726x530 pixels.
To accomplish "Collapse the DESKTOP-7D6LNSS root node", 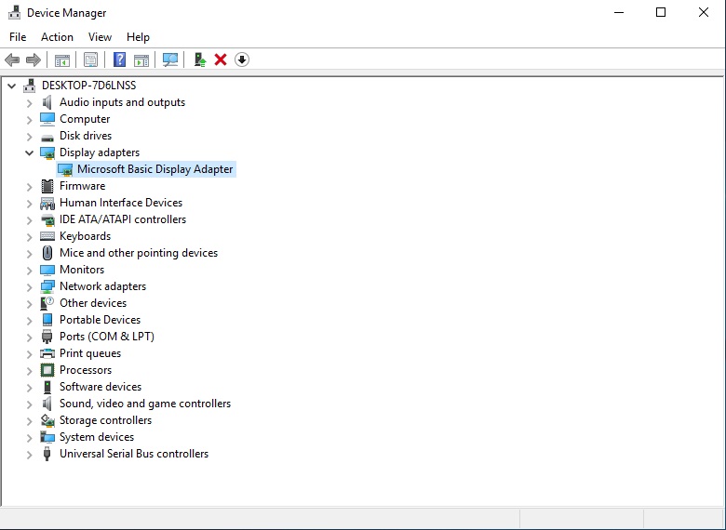I will (12, 86).
